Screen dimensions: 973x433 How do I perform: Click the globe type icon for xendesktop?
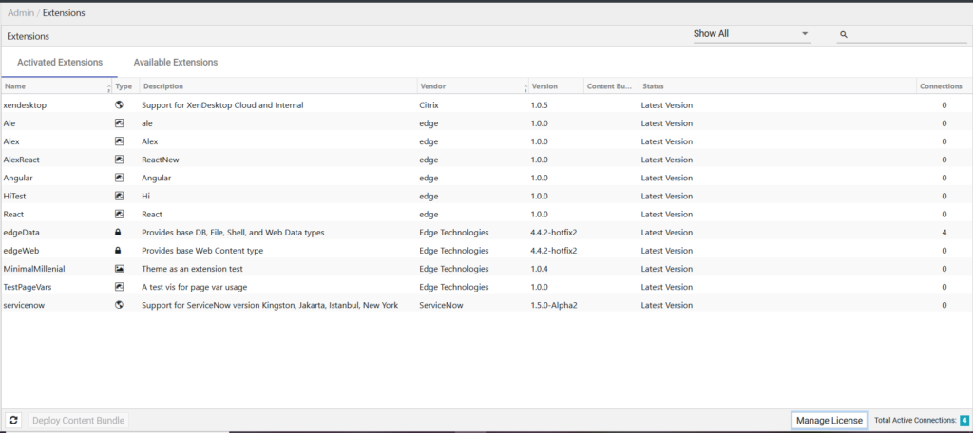(x=119, y=104)
